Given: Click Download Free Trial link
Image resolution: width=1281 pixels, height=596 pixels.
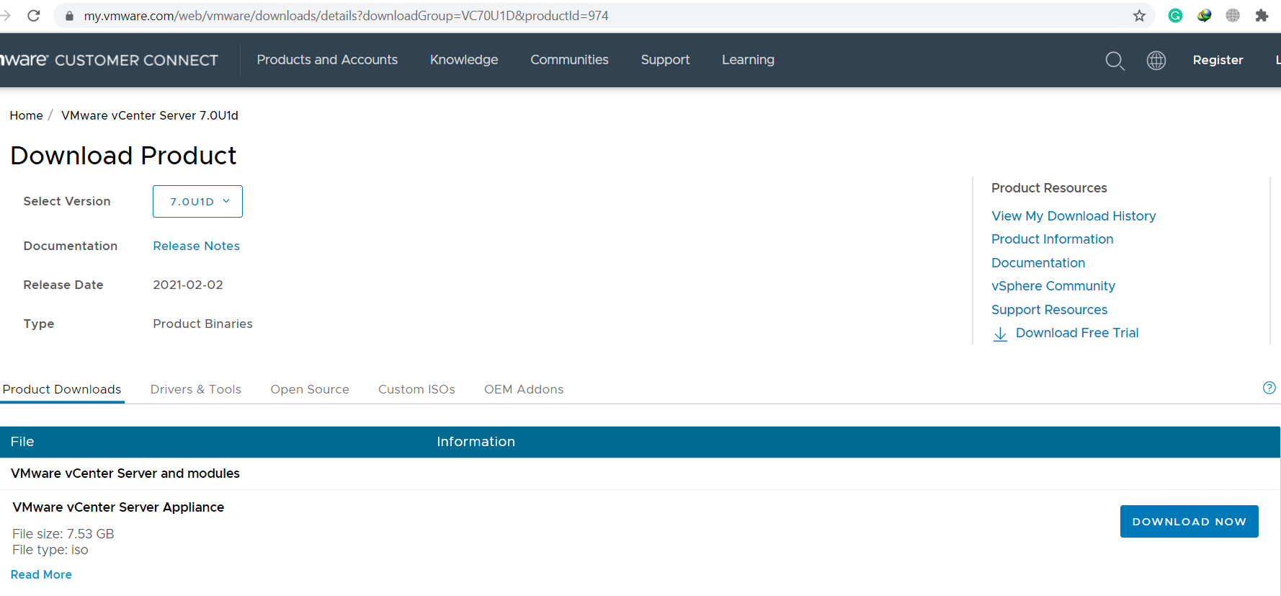Looking at the screenshot, I should [x=1077, y=333].
